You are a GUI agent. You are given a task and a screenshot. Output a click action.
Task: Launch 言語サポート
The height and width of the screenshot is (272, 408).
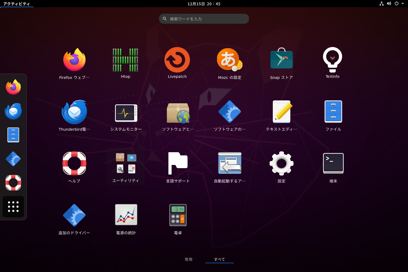pyautogui.click(x=178, y=163)
